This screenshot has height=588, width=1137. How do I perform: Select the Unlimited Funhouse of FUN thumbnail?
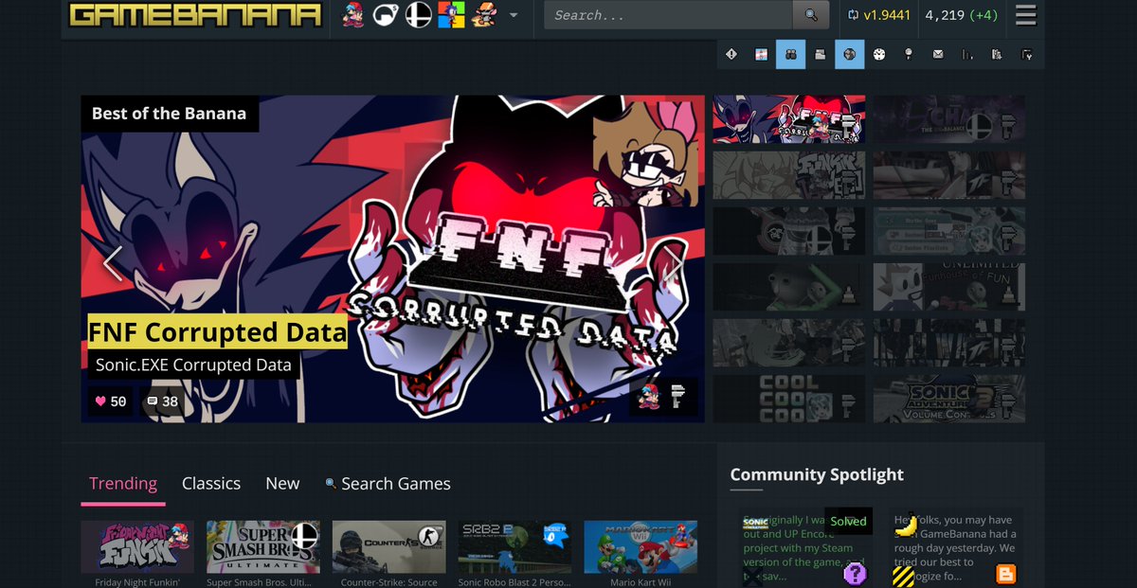tap(948, 286)
